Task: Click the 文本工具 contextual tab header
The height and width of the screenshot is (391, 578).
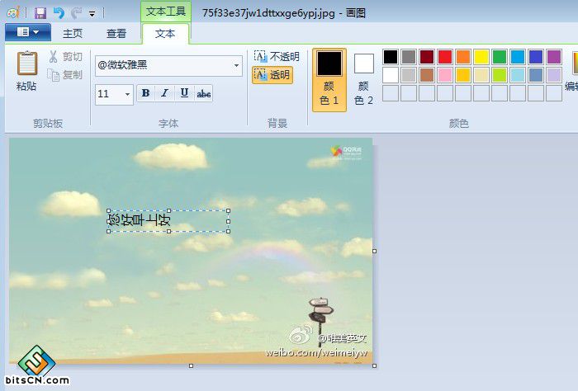Action: coord(166,12)
